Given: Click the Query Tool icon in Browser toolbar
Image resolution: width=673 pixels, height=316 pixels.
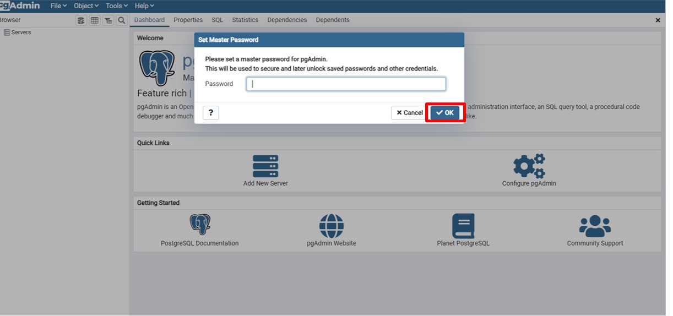Looking at the screenshot, I should point(81,20).
